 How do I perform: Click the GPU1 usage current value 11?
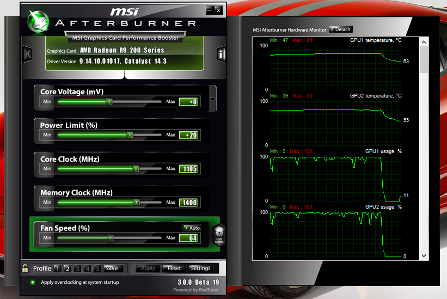click(x=406, y=196)
